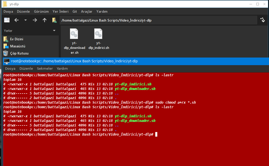Open terminal Düzenle menu
Screen dimensions: 269x166
pos(26,68)
